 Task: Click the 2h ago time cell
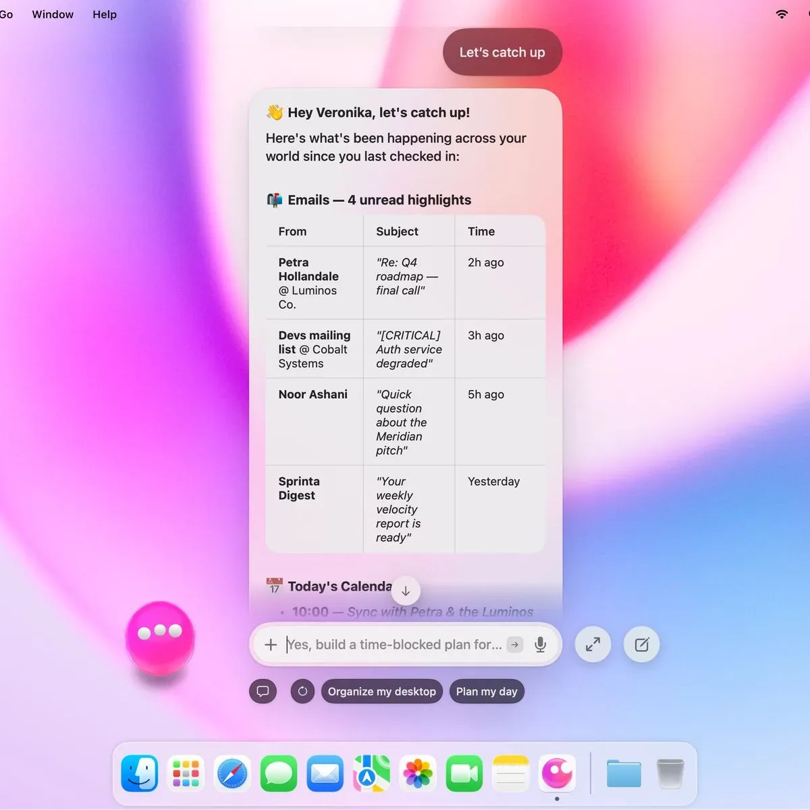(500, 283)
